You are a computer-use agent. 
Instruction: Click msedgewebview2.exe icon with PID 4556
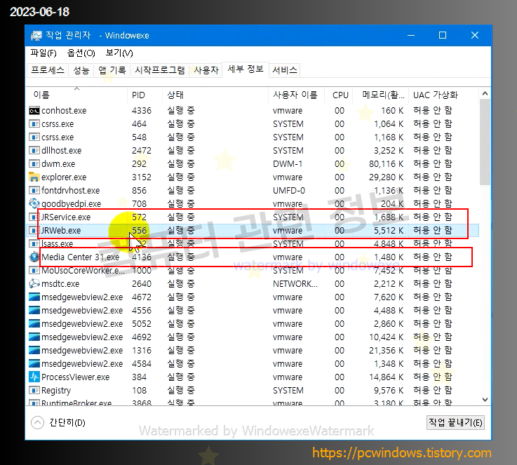click(x=34, y=311)
